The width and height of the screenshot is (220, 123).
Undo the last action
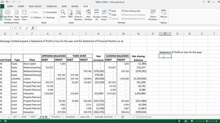[7, 2]
